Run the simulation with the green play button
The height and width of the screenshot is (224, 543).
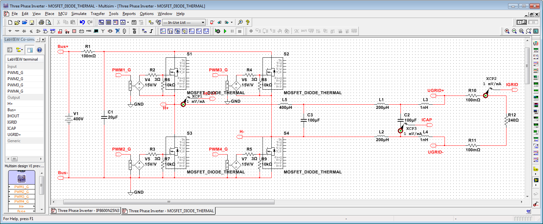click(225, 31)
